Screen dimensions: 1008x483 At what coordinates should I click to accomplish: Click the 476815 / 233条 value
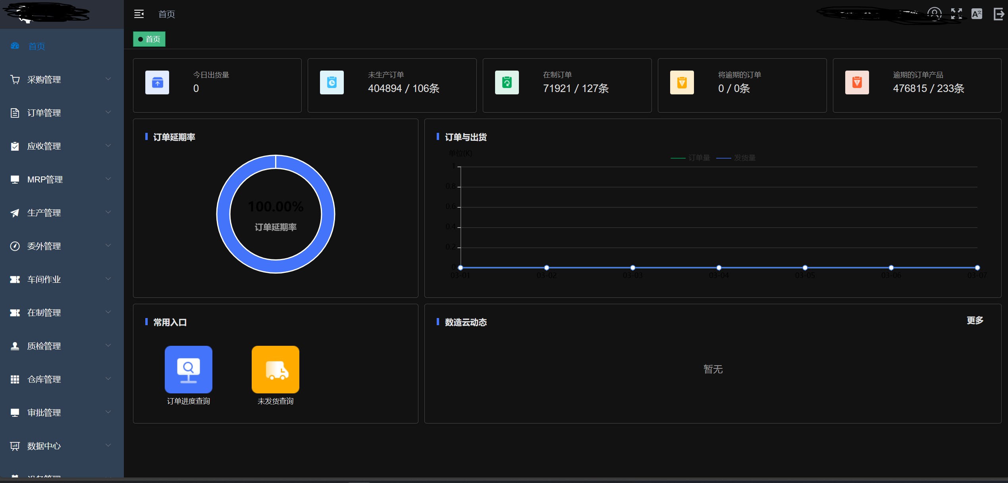[x=929, y=88]
